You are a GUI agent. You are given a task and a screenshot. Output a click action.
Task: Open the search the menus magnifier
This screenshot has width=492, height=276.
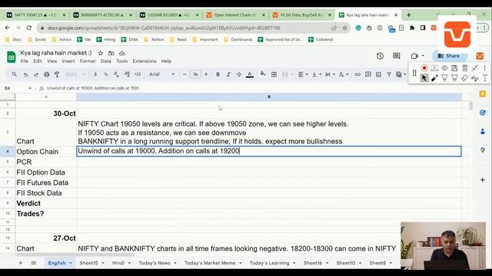pyautogui.click(x=14, y=74)
